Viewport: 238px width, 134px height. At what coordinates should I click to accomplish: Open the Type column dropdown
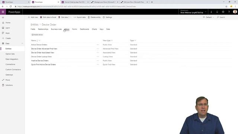tap(135, 41)
